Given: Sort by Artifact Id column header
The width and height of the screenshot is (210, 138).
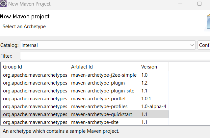Looking at the screenshot, I should pyautogui.click(x=104, y=67).
